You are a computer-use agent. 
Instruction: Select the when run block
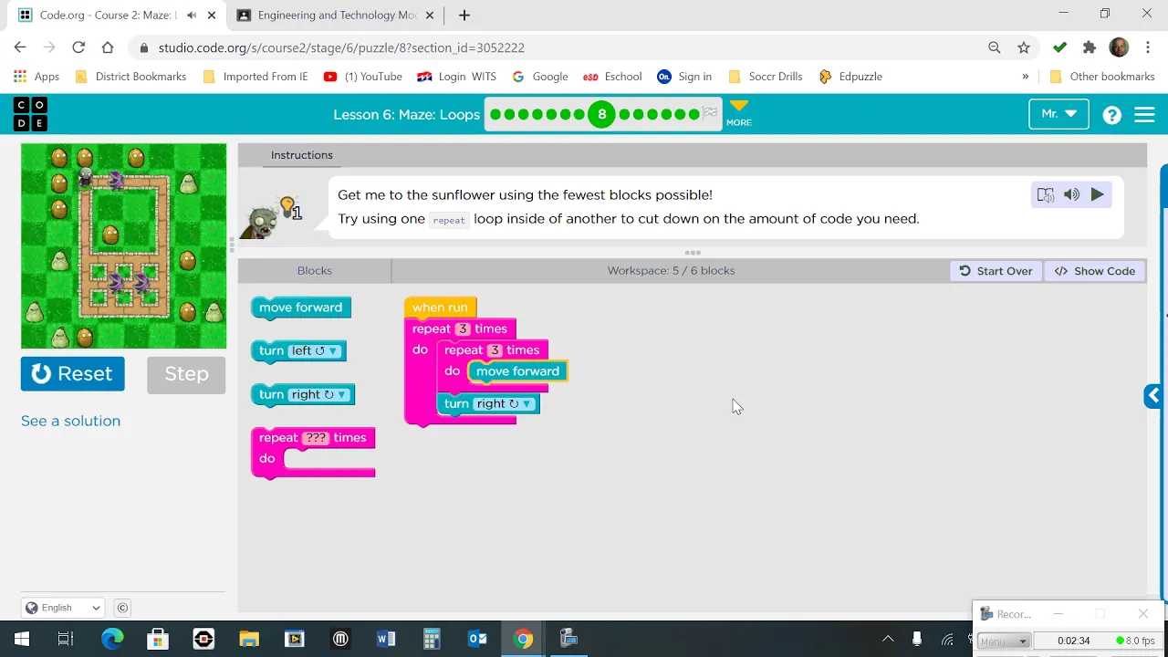click(440, 308)
